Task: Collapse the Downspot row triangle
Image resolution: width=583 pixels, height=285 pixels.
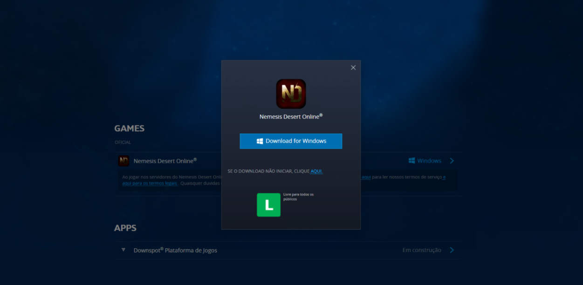Action: coord(123,250)
